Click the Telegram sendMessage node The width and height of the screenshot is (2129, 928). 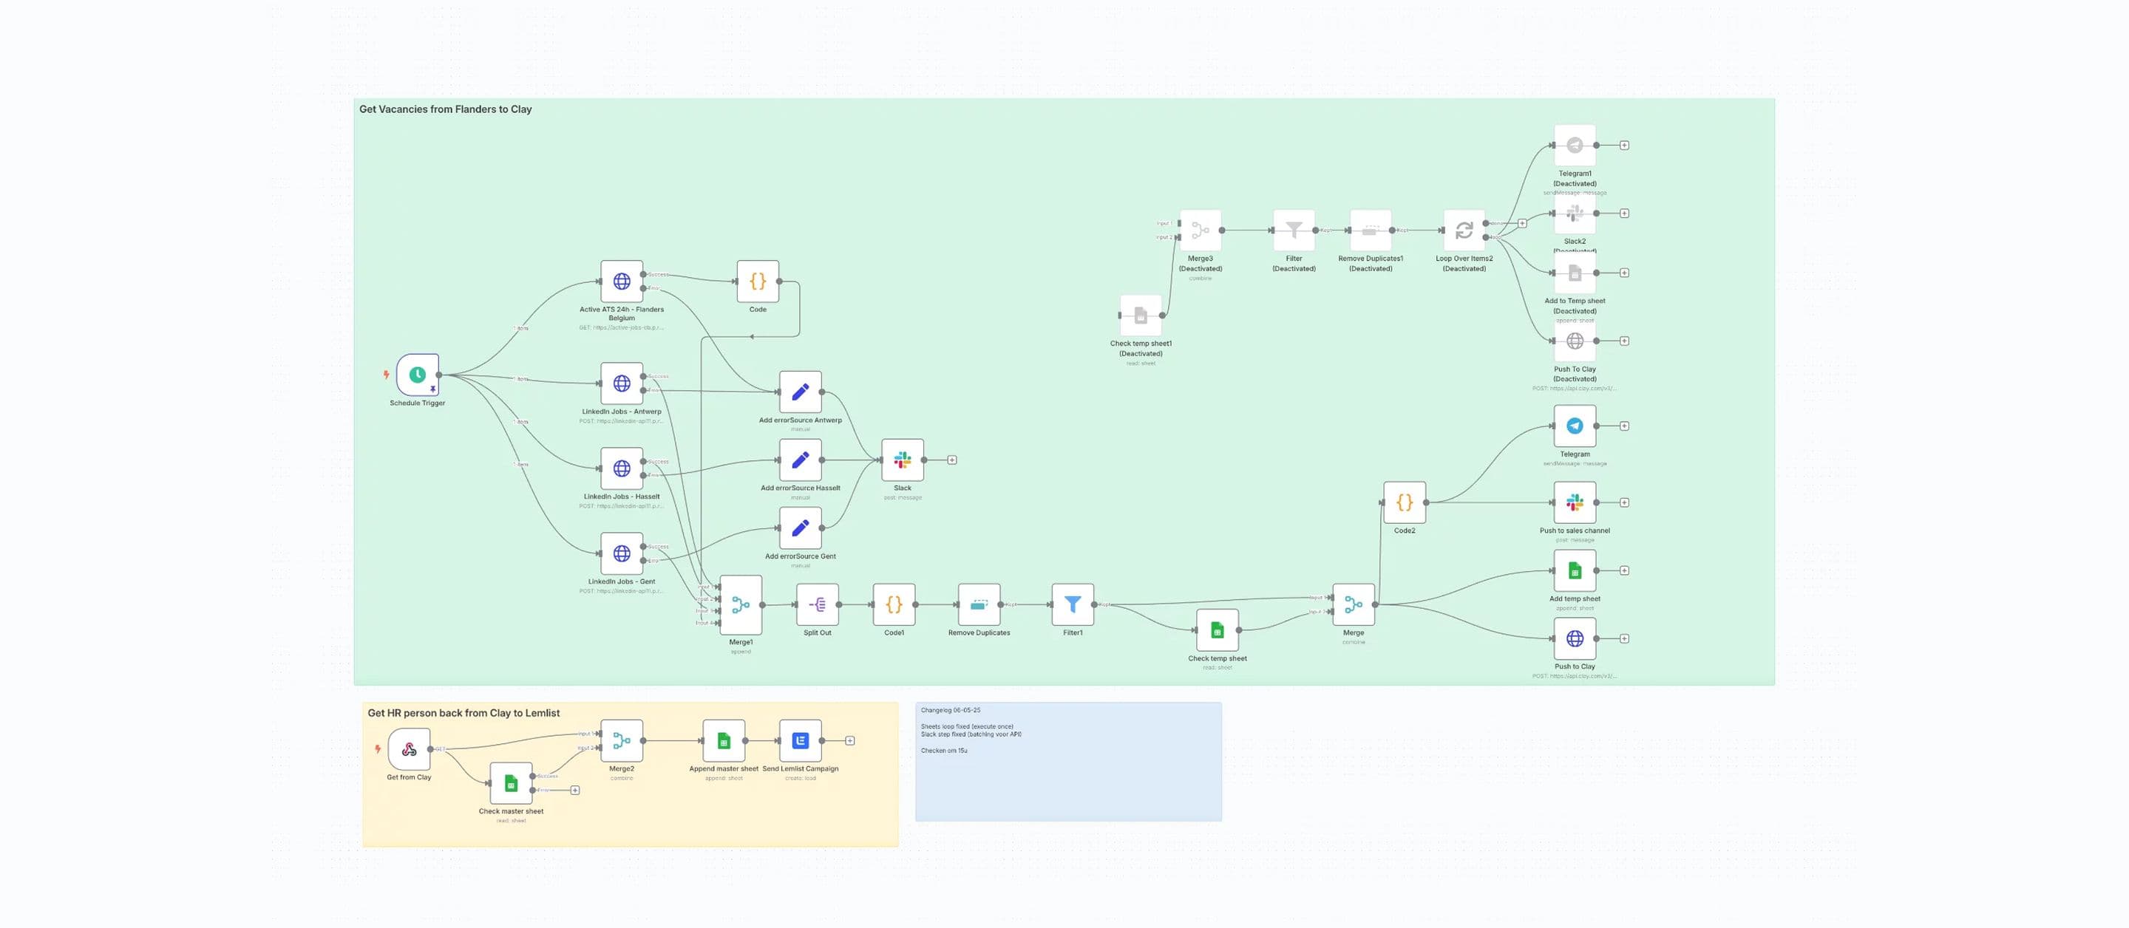(1575, 426)
